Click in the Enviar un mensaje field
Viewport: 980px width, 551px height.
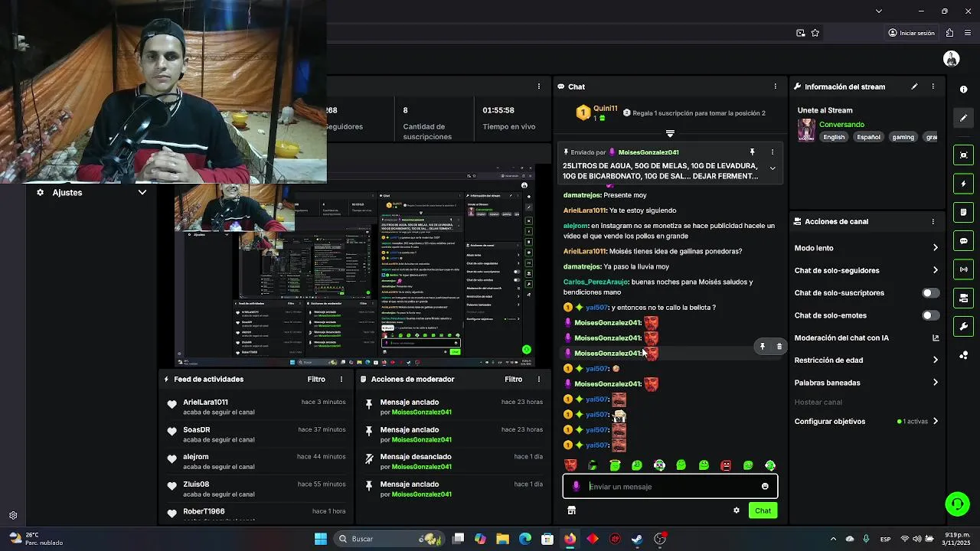point(671,487)
